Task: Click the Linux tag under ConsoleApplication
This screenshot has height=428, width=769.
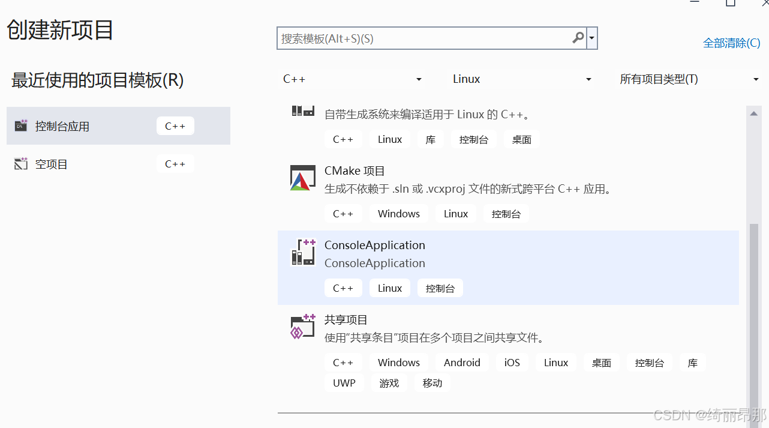Action: (390, 288)
